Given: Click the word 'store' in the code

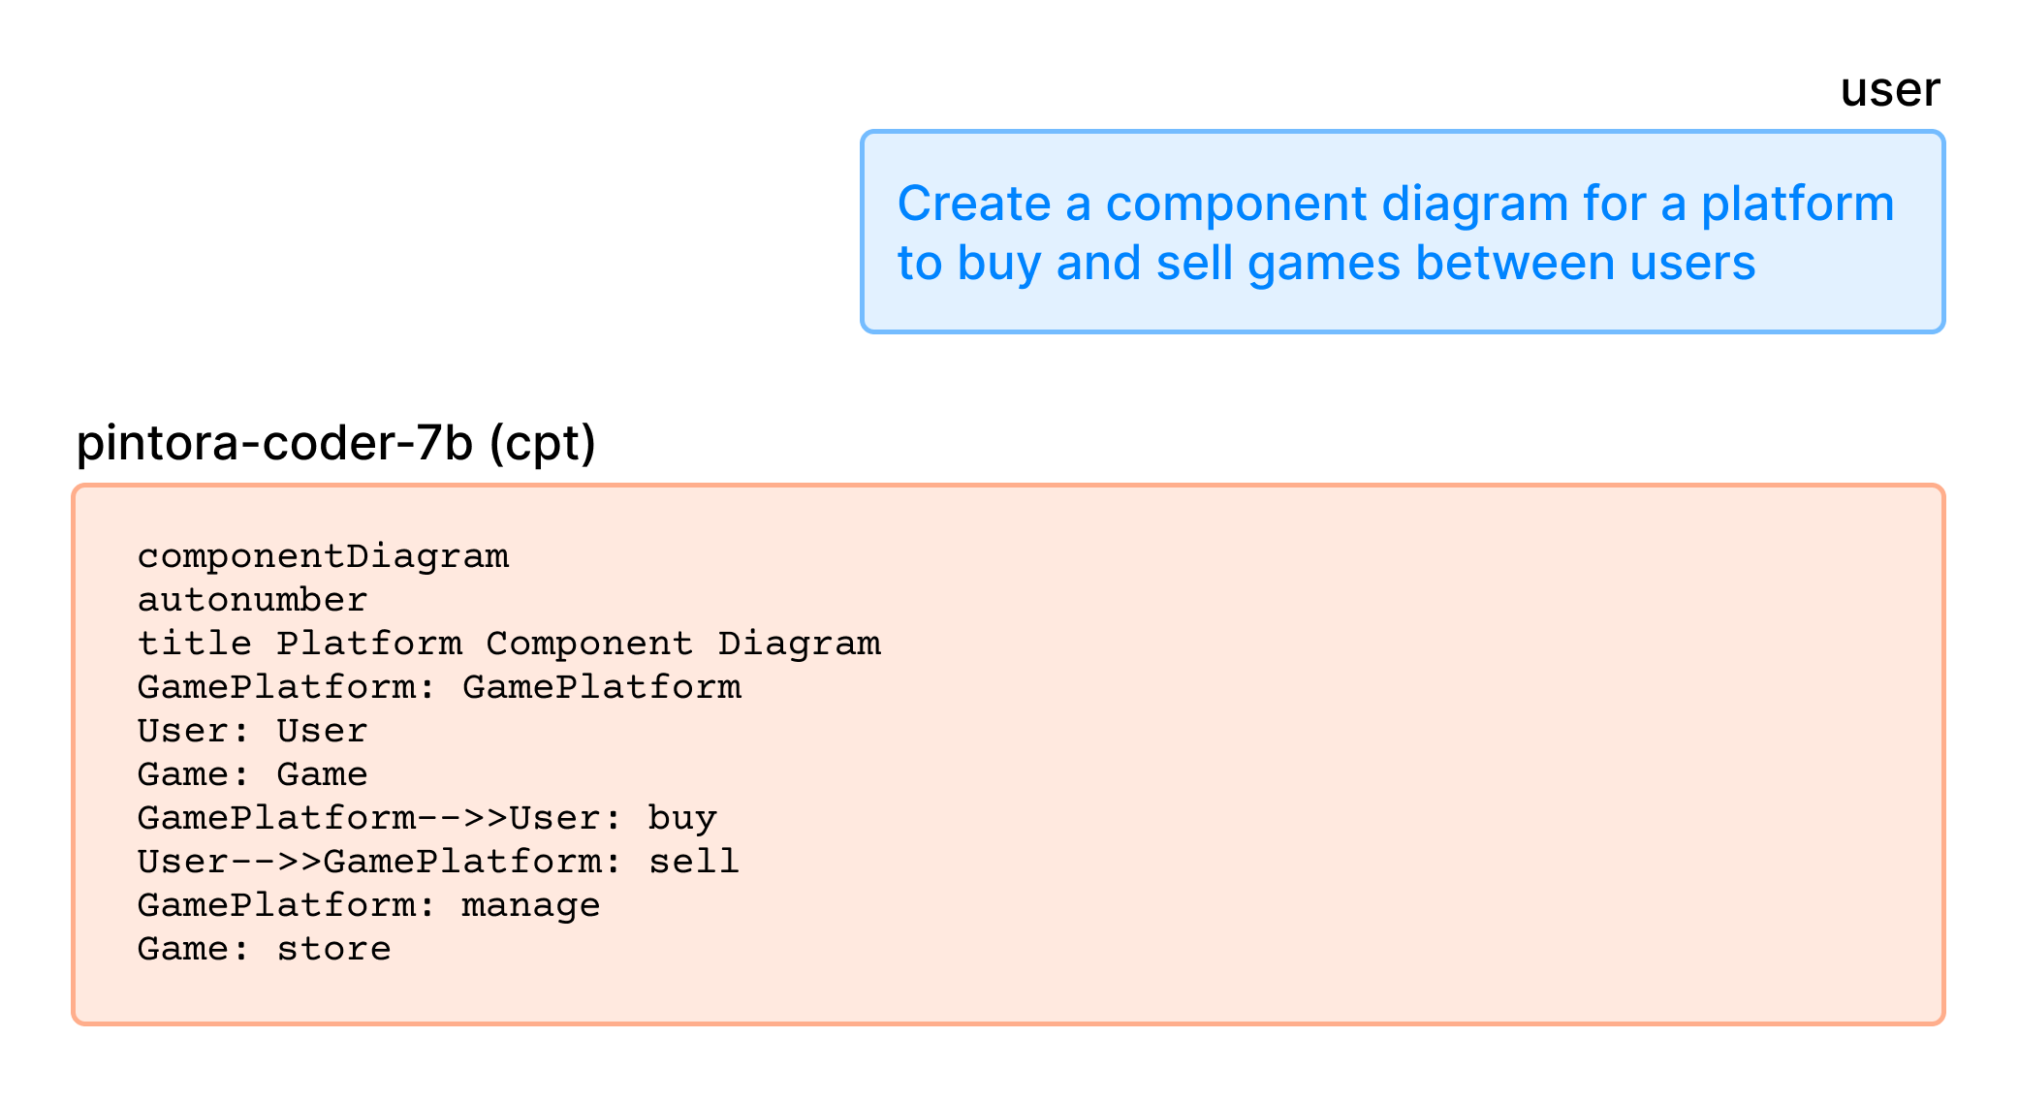Looking at the screenshot, I should pyautogui.click(x=333, y=949).
